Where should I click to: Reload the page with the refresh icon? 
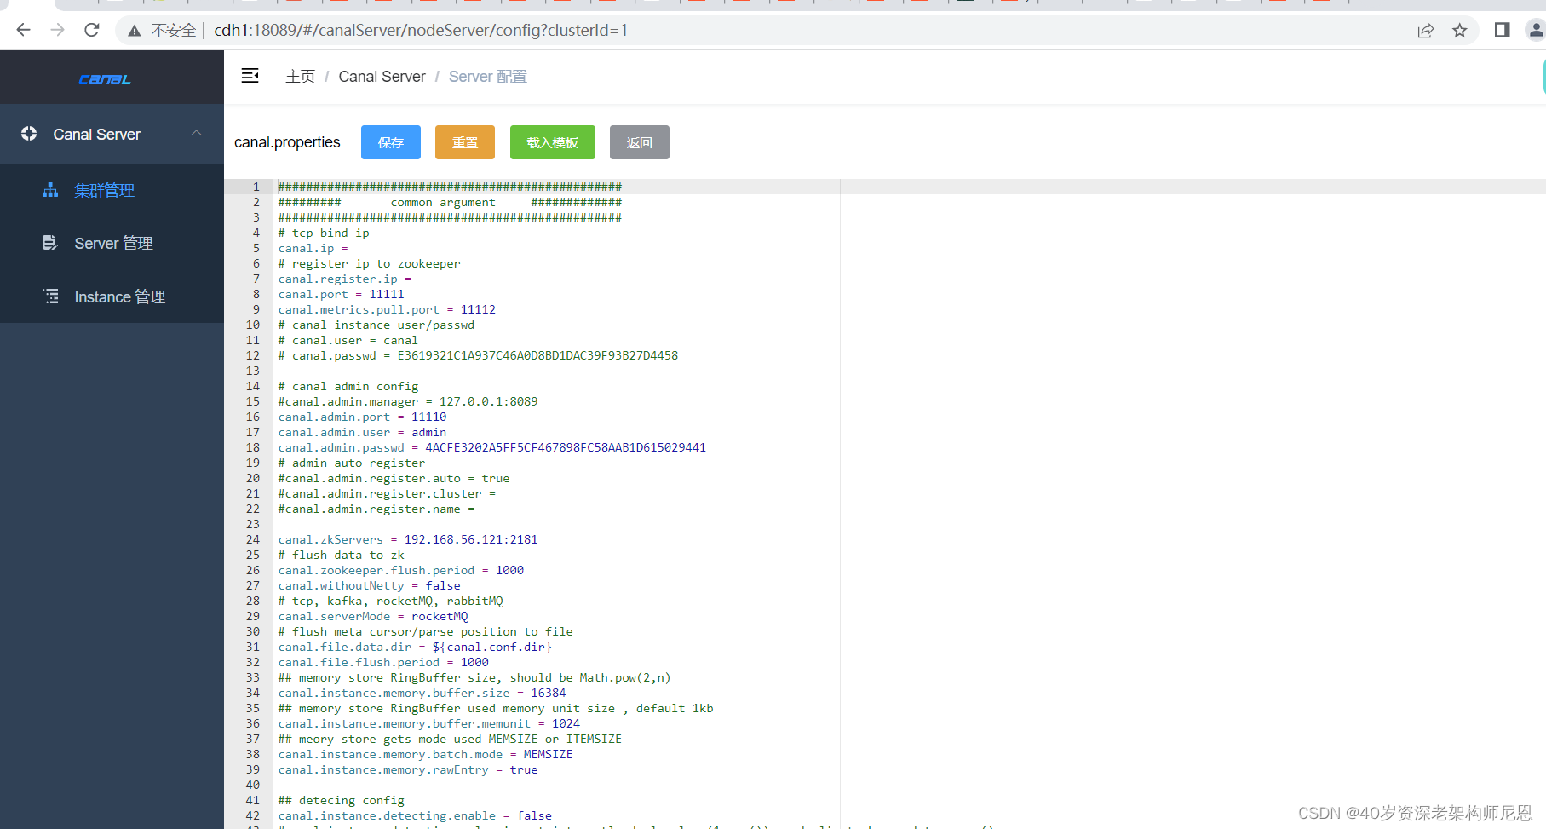[92, 31]
